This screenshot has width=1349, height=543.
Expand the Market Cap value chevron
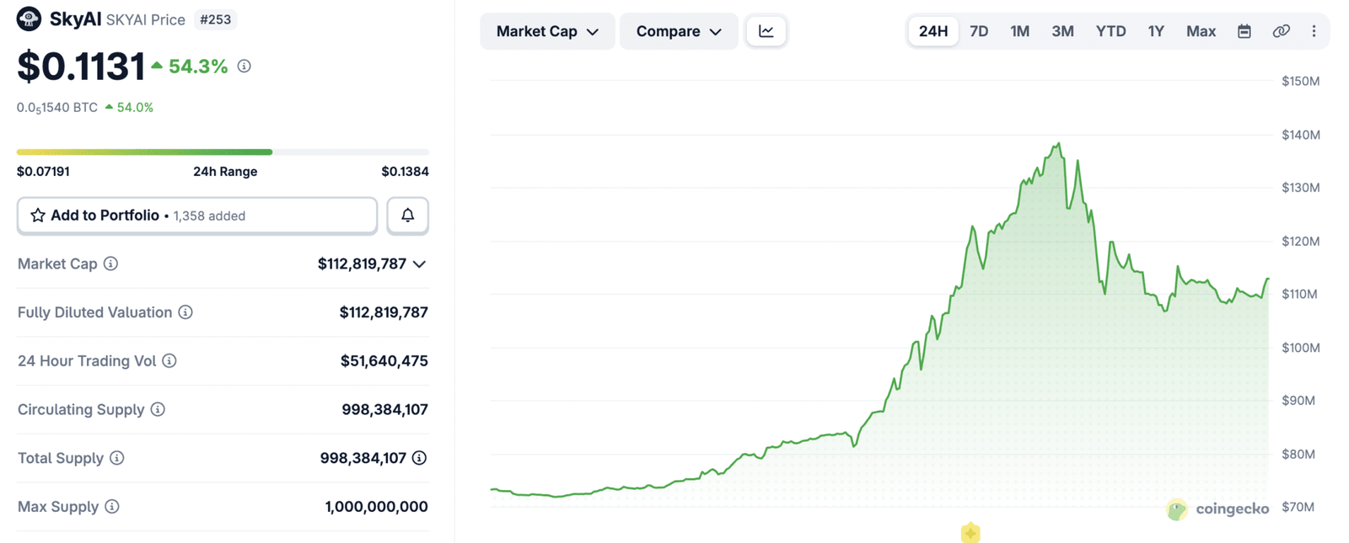(x=419, y=264)
